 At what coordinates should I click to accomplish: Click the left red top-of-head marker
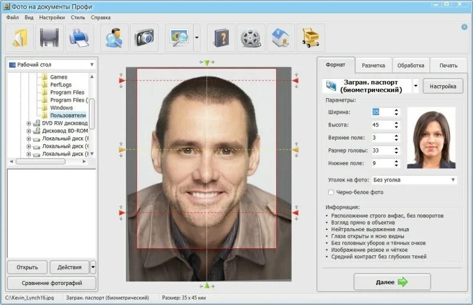pos(122,80)
